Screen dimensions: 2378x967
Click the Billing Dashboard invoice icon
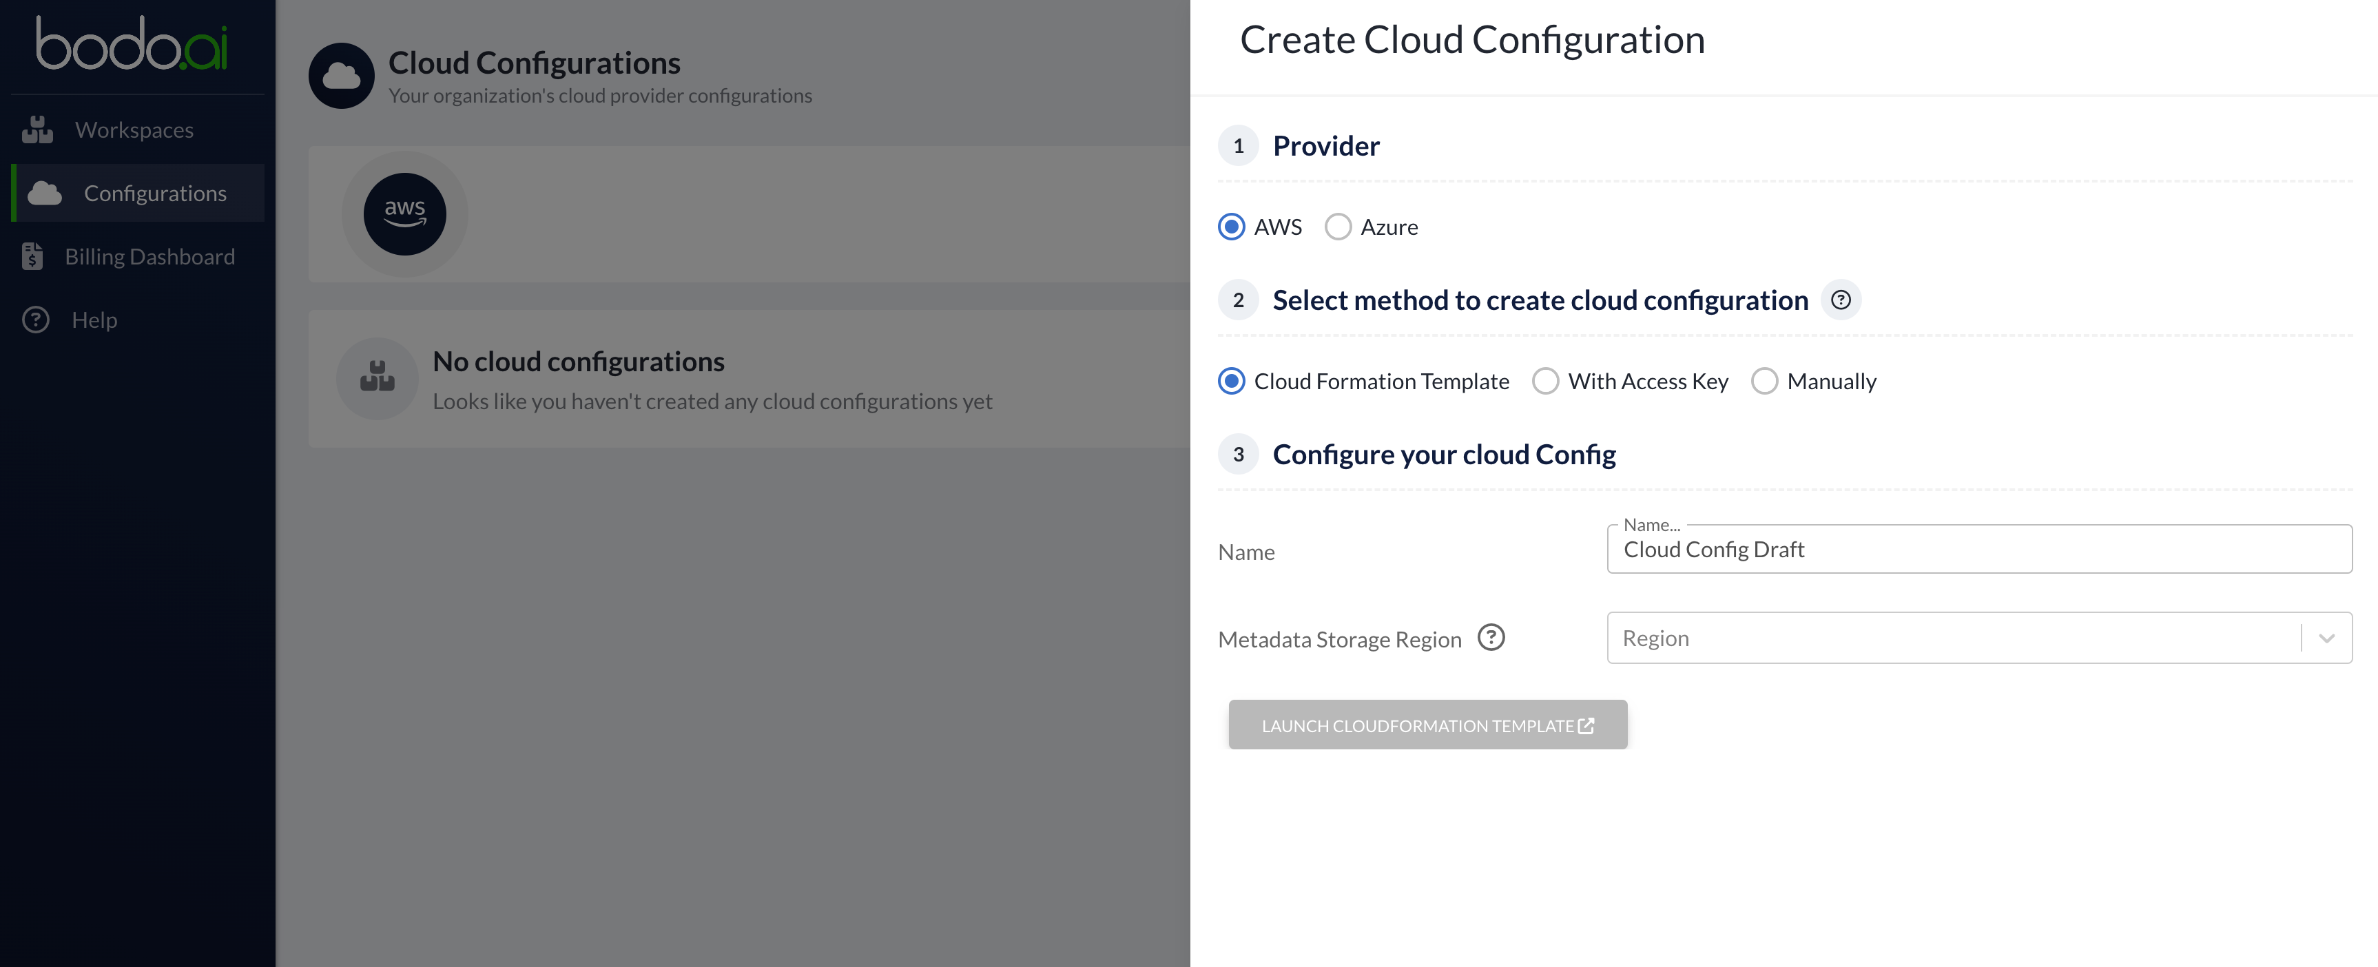pyautogui.click(x=32, y=256)
